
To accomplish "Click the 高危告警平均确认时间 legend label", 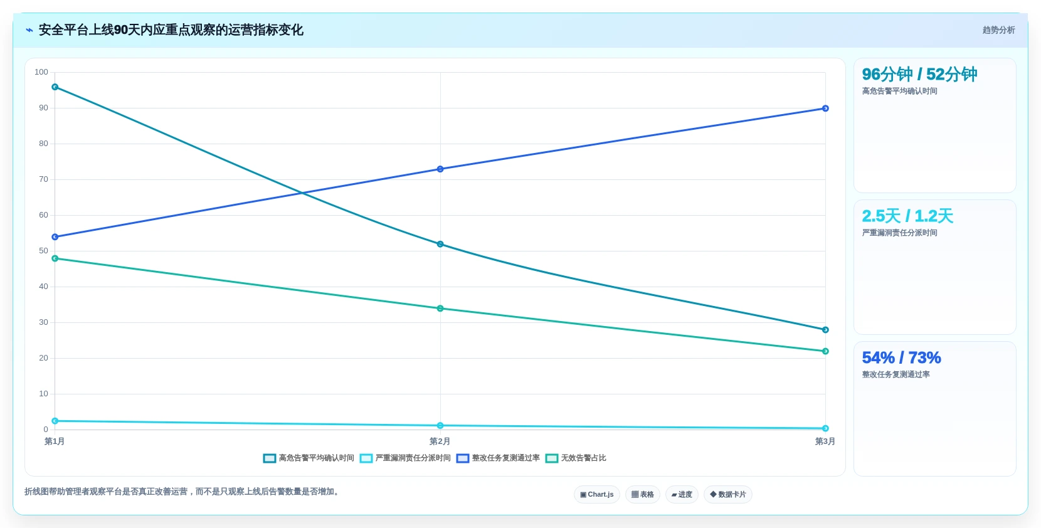I will coord(317,458).
